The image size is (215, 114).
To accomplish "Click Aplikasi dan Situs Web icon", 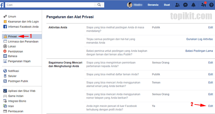I will [5, 91].
